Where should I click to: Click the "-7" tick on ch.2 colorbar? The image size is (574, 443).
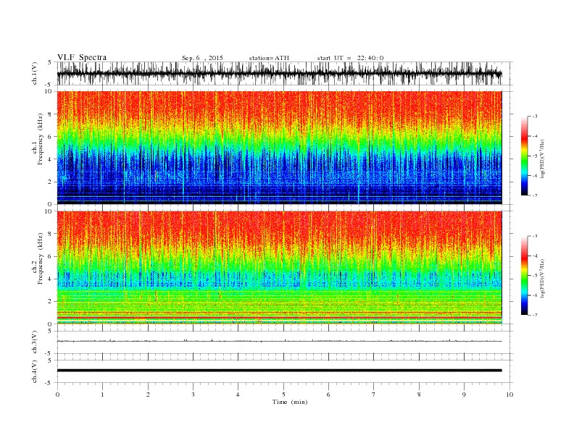pos(535,315)
